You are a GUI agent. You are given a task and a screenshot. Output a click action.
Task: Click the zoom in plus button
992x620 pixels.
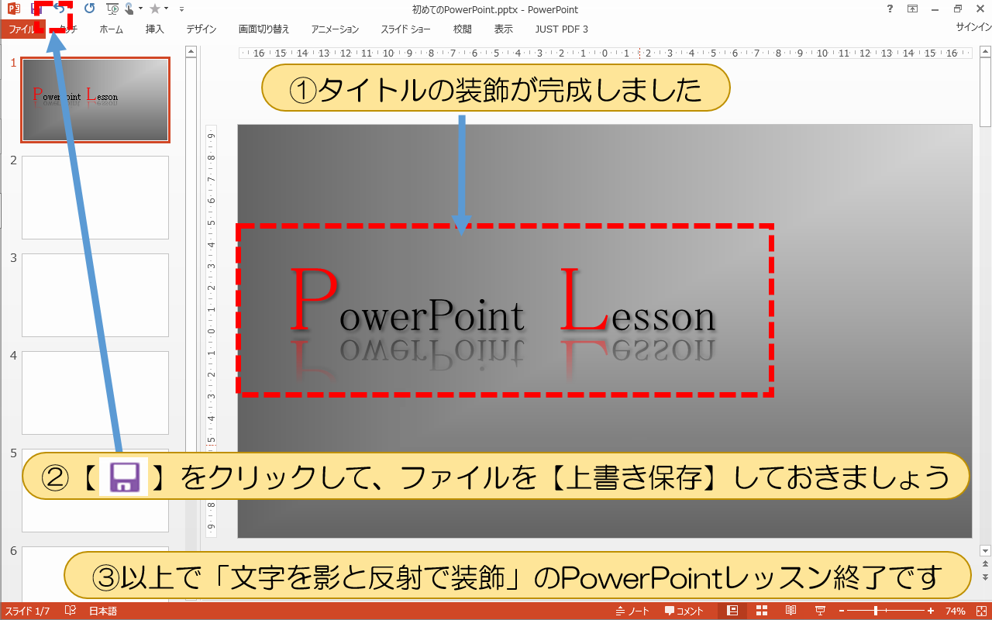click(931, 611)
